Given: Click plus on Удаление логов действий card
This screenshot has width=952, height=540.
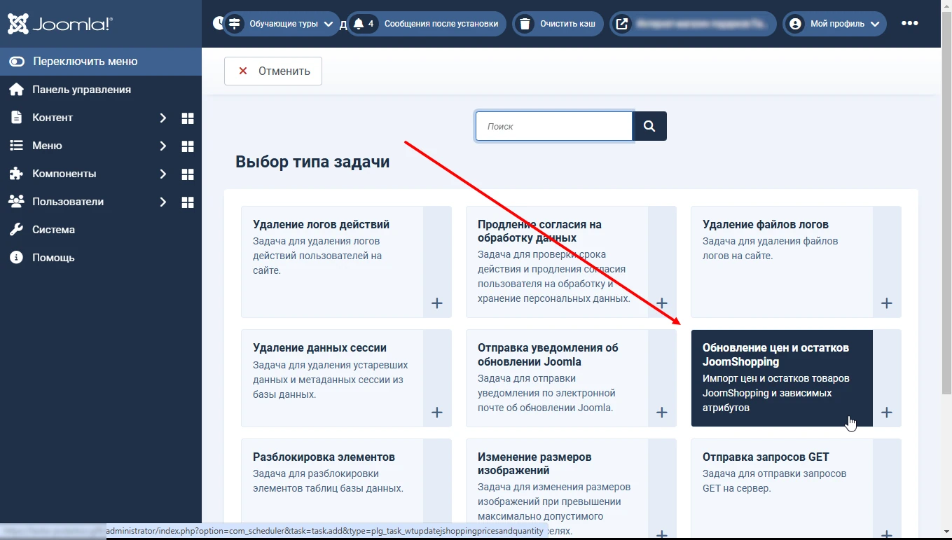Looking at the screenshot, I should 437,303.
